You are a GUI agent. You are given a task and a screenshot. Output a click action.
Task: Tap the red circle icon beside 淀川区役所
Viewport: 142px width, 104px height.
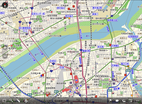(x=43, y=29)
